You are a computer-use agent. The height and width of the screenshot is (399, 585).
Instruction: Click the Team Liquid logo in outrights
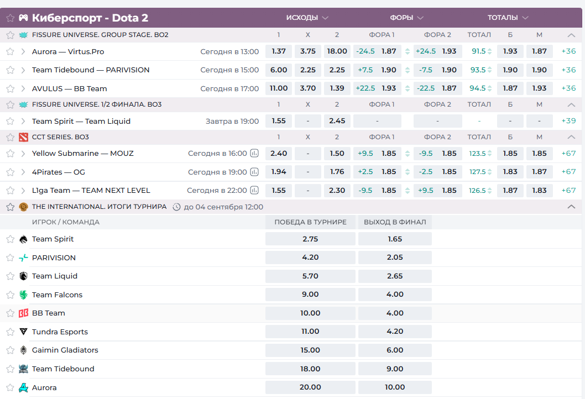pos(24,276)
